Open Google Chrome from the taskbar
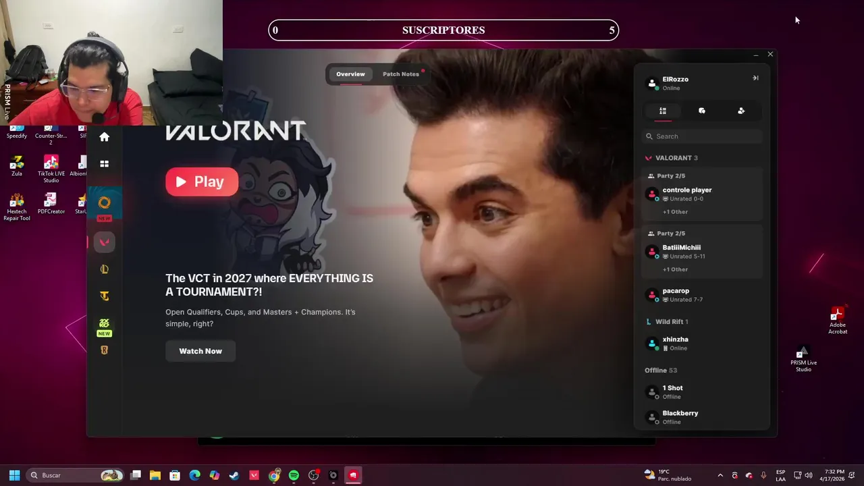 click(x=274, y=475)
